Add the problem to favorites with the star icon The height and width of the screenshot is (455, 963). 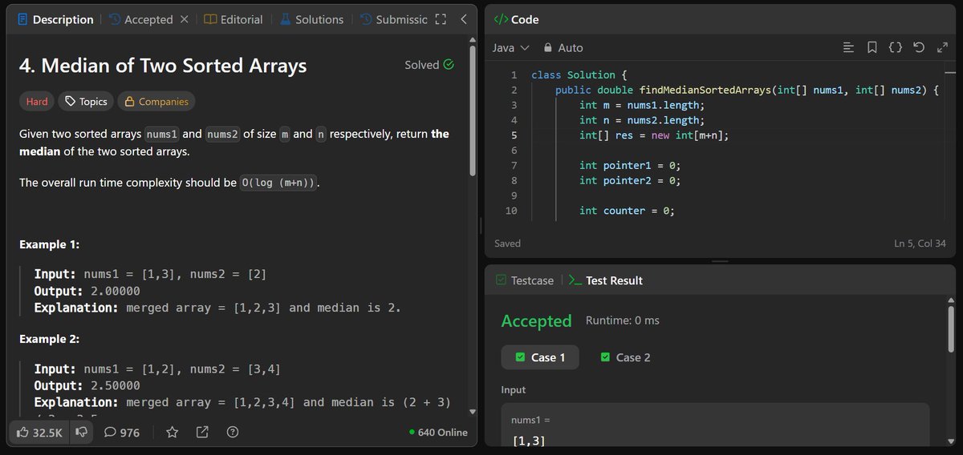click(172, 433)
